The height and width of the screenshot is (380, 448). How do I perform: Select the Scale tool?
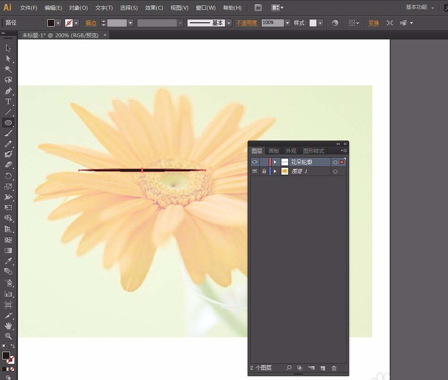coord(8,186)
